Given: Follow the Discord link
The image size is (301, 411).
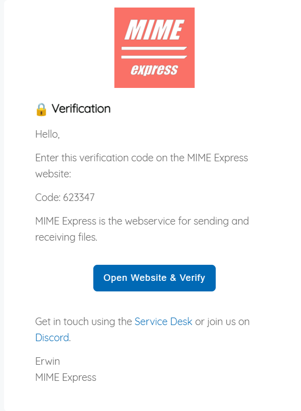Looking at the screenshot, I should (x=52, y=338).
